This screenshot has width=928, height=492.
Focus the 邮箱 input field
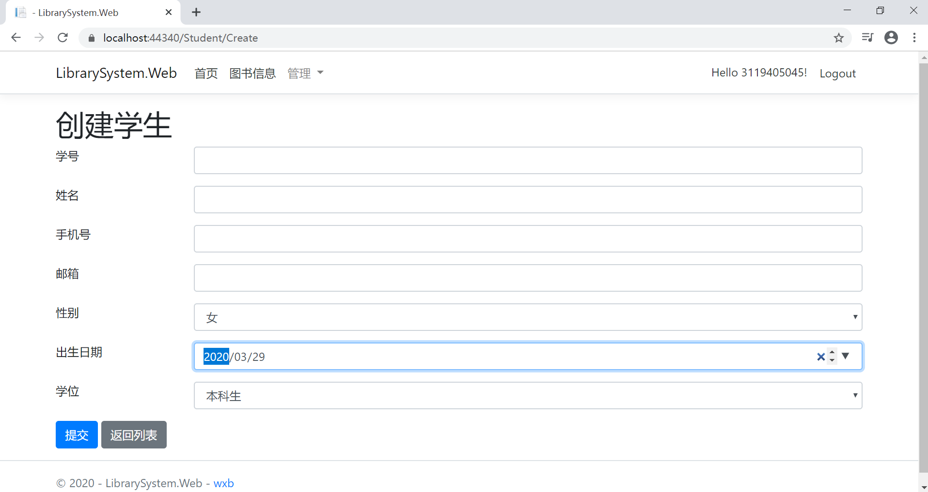(528, 278)
